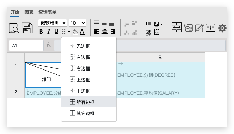
Task: Switch to the 图表 tab
Action: click(29, 12)
